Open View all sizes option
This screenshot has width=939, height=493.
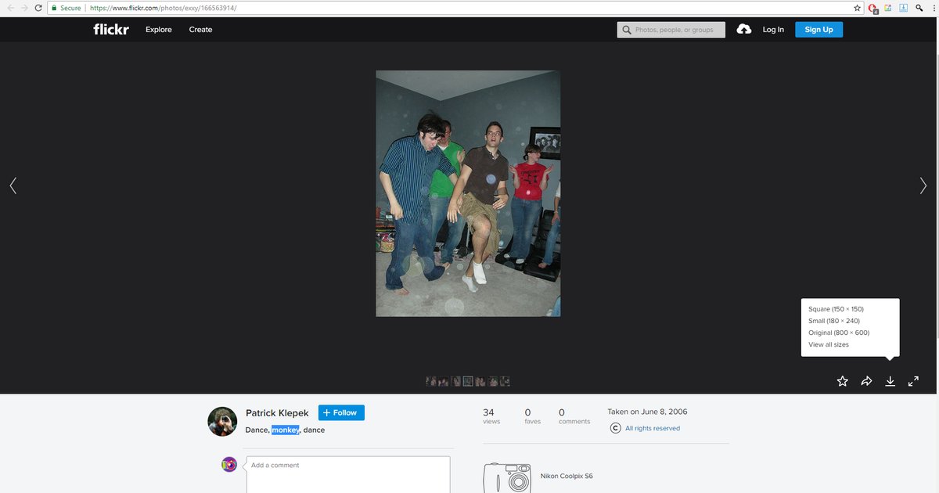pyautogui.click(x=829, y=344)
